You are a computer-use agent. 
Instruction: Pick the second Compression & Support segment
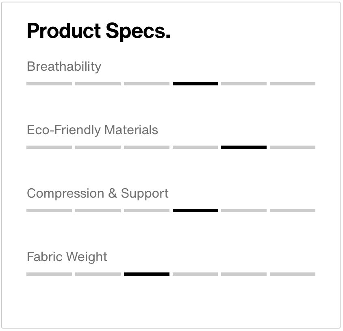click(98, 211)
